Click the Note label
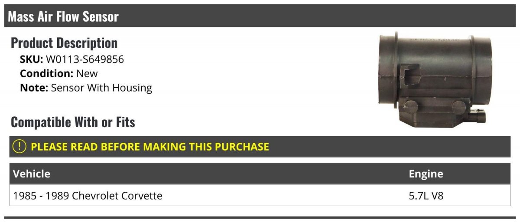This screenshot has width=520, height=223. click(x=34, y=88)
